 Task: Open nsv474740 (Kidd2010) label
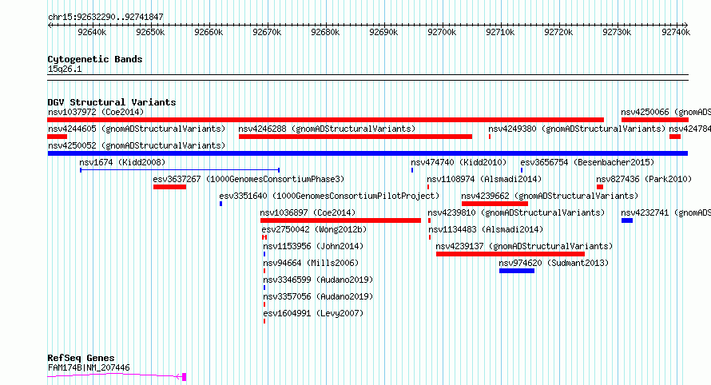459,162
